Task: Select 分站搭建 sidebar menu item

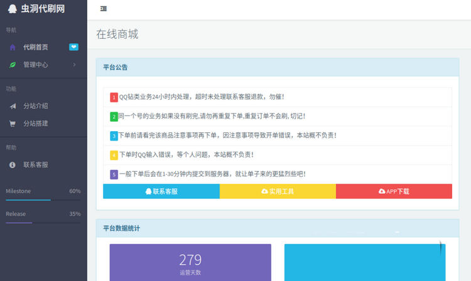Action: click(36, 124)
